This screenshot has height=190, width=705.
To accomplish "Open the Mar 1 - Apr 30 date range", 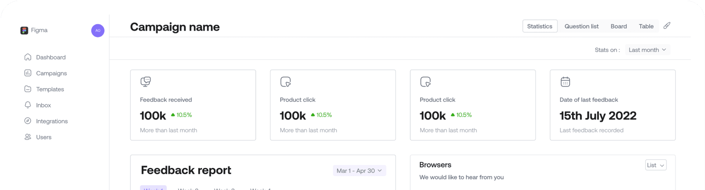I will 359,171.
